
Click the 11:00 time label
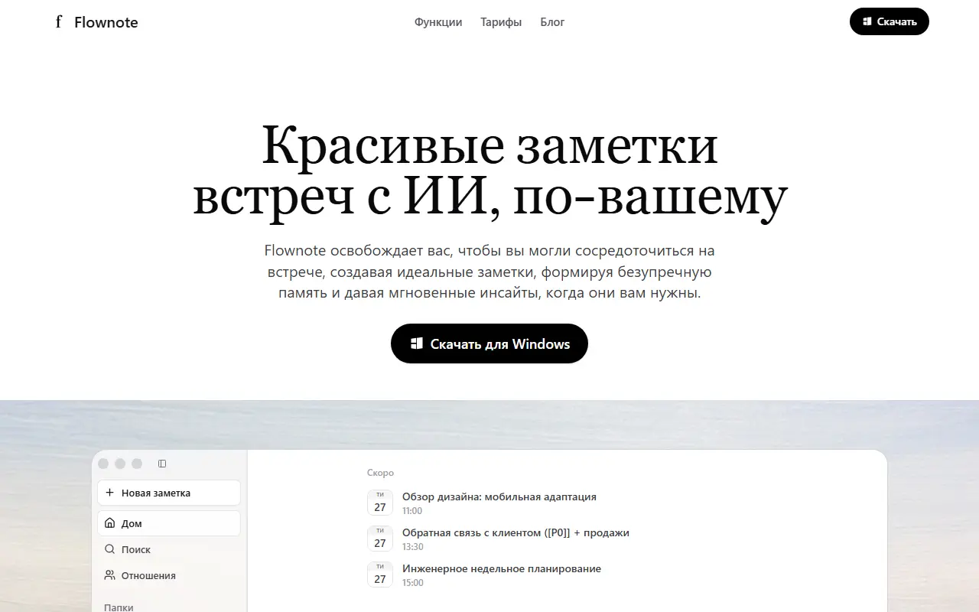click(x=412, y=511)
